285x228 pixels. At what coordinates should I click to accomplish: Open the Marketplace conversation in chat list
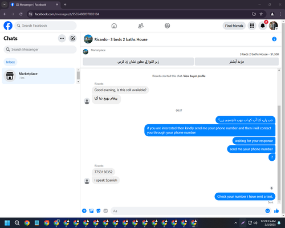38,76
